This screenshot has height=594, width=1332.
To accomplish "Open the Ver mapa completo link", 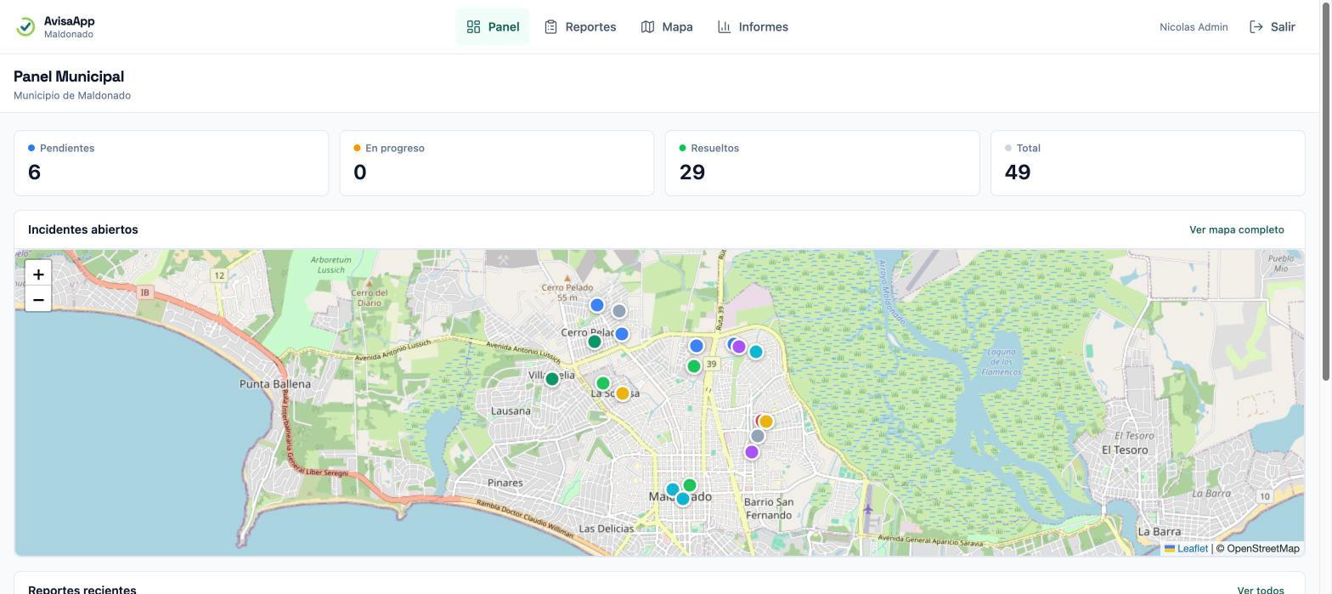I will click(x=1237, y=229).
